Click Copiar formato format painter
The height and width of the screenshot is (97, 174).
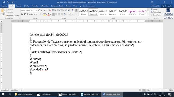point(13,15)
